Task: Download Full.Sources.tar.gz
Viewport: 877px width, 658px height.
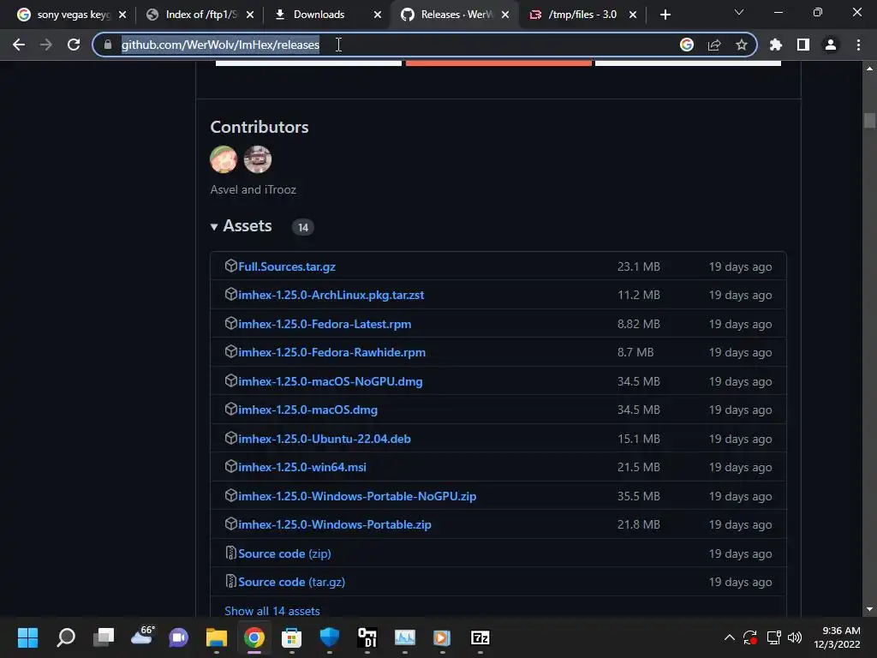Action: (286, 266)
